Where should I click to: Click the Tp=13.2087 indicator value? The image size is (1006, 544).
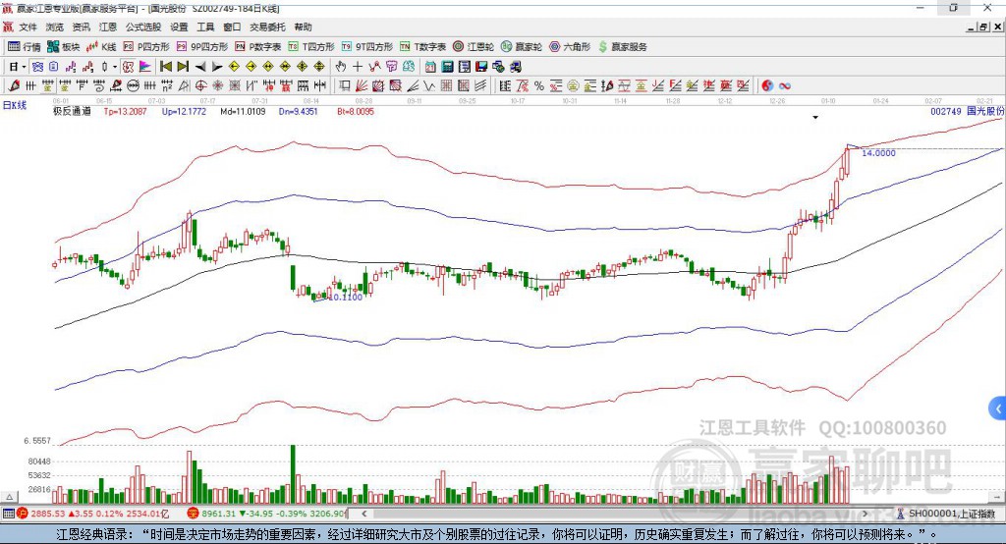point(125,111)
